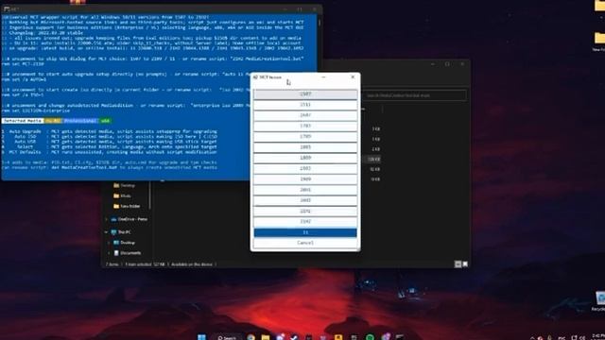Pick the 1709 version button
Viewport: 605px width, 340px height.
pyautogui.click(x=305, y=136)
